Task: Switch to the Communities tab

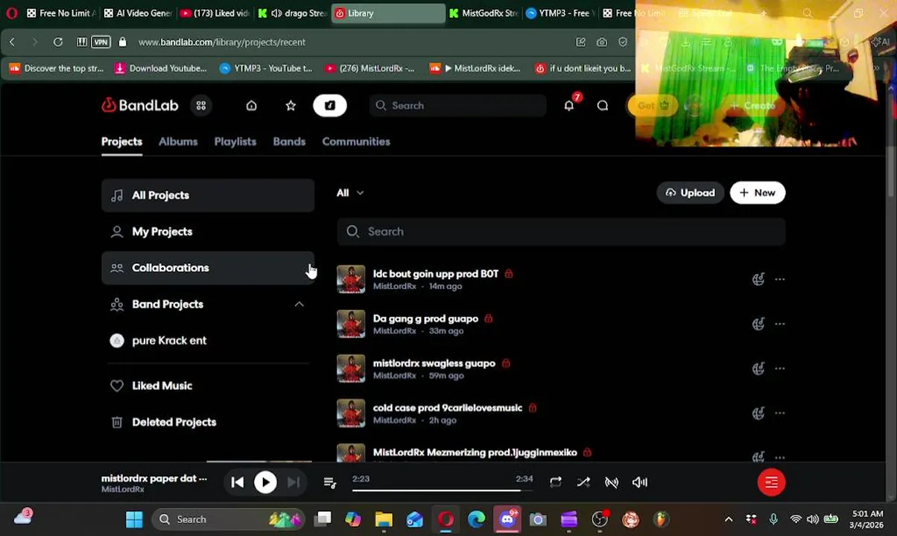Action: 356,141
